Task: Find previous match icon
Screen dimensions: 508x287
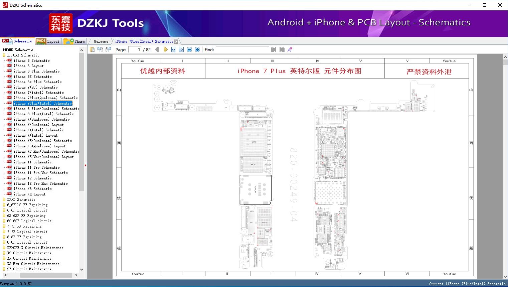Action: [x=274, y=49]
